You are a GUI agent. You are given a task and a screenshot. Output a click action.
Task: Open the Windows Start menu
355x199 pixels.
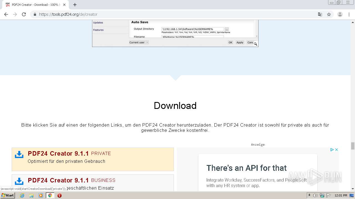7,195
